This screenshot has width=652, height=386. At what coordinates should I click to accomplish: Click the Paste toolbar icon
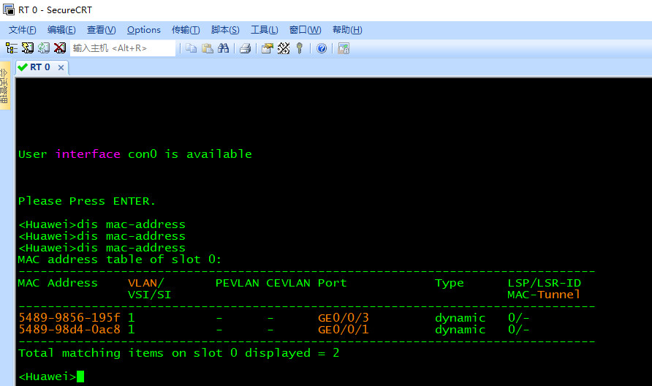[207, 48]
